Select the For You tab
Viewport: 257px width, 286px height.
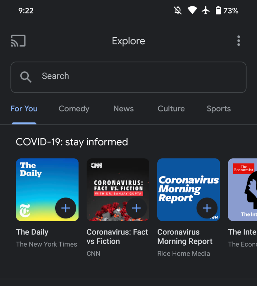(x=24, y=109)
